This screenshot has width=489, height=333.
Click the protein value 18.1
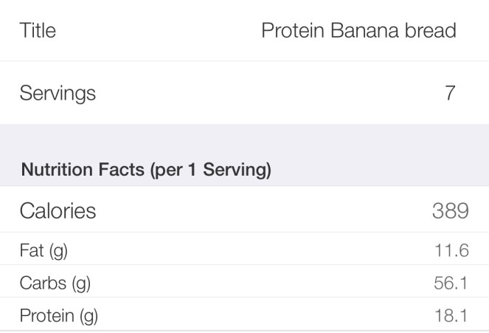tap(452, 316)
